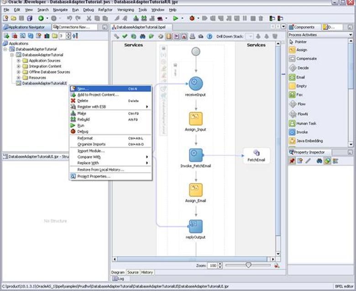
Task: Click the Cut scissors toolbar icon
Action: click(89, 18)
